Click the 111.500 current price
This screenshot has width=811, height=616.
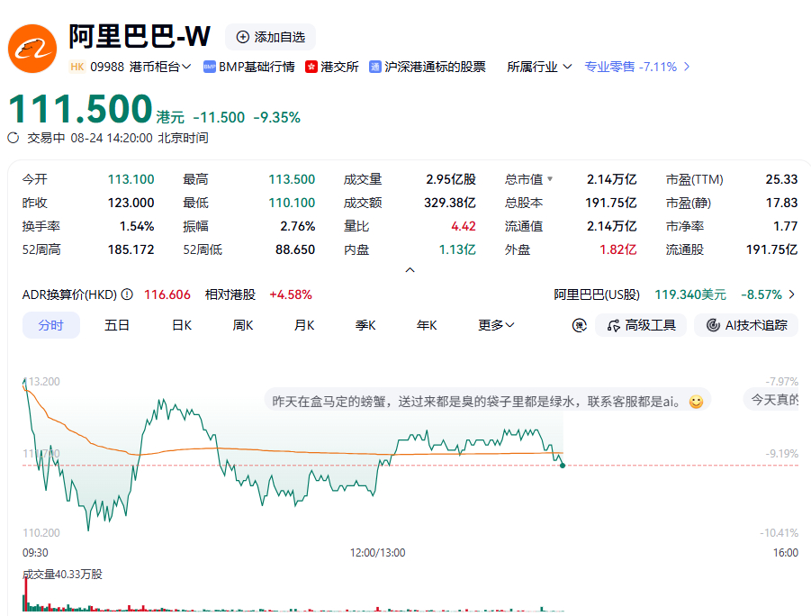(80, 109)
